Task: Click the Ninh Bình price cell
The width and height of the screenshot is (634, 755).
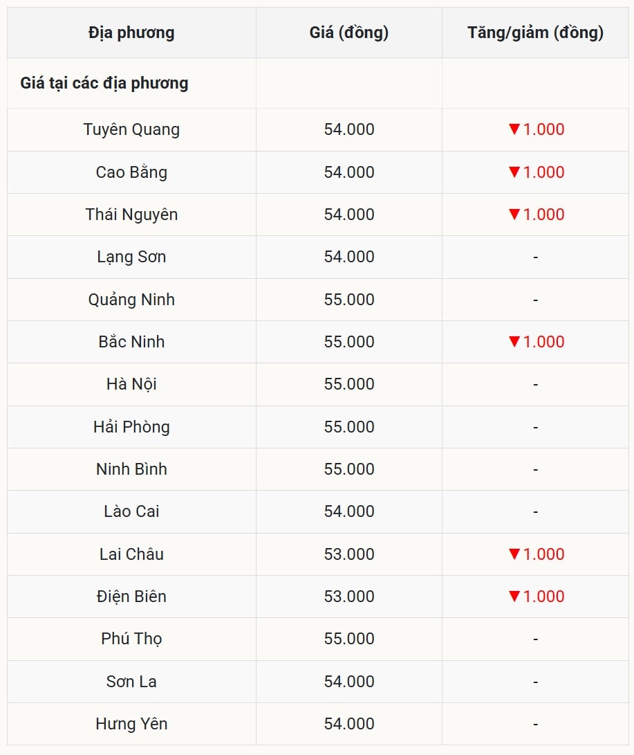Action: pos(349,469)
